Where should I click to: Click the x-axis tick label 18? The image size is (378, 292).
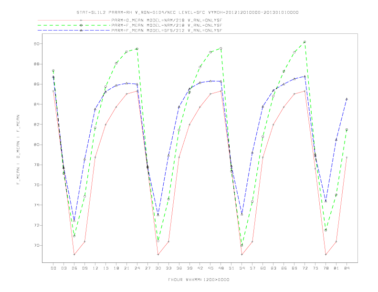click(x=116, y=268)
